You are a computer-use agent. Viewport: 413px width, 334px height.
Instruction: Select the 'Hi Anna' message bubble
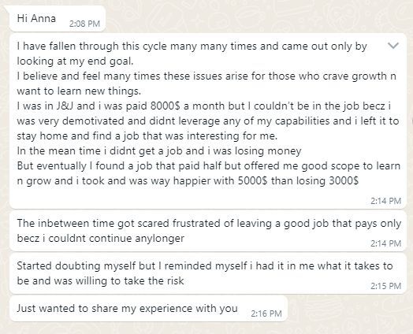[58, 19]
